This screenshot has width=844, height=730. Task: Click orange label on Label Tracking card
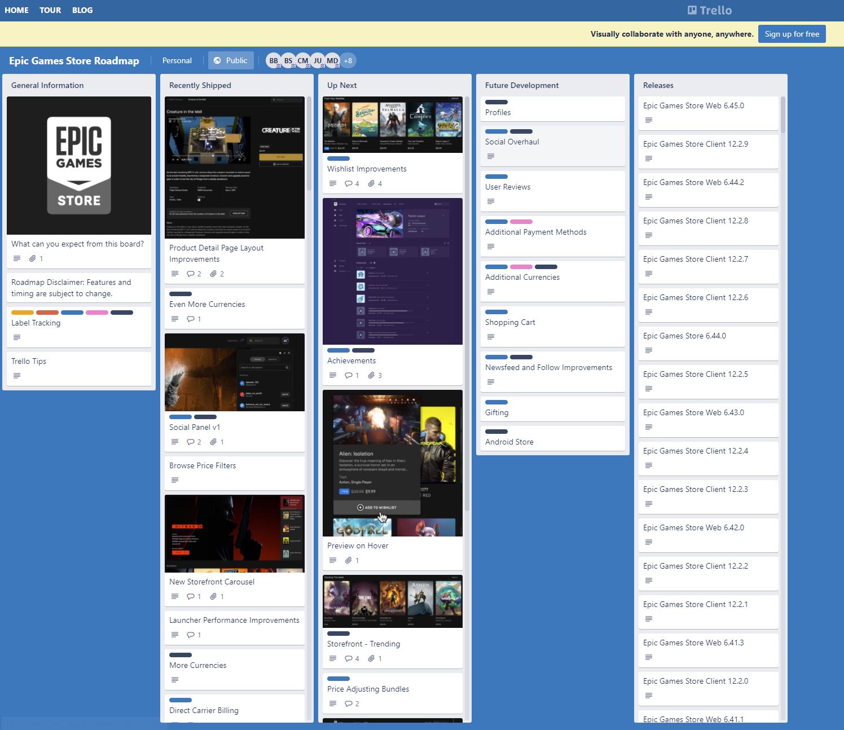23,313
